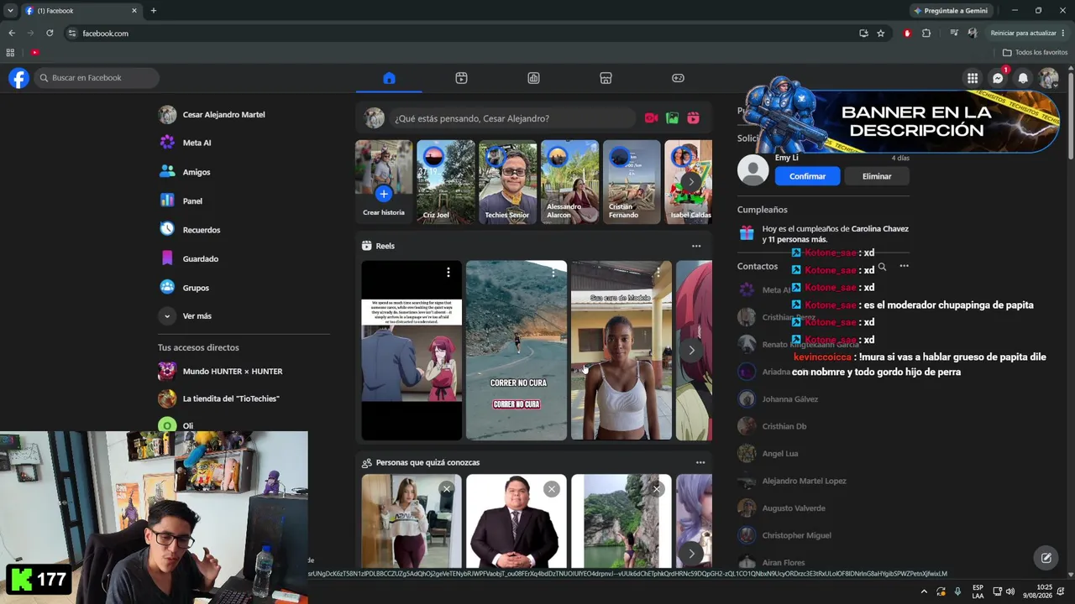Open the Reels section three-dot options
Screen dimensions: 1075x604
coord(696,246)
